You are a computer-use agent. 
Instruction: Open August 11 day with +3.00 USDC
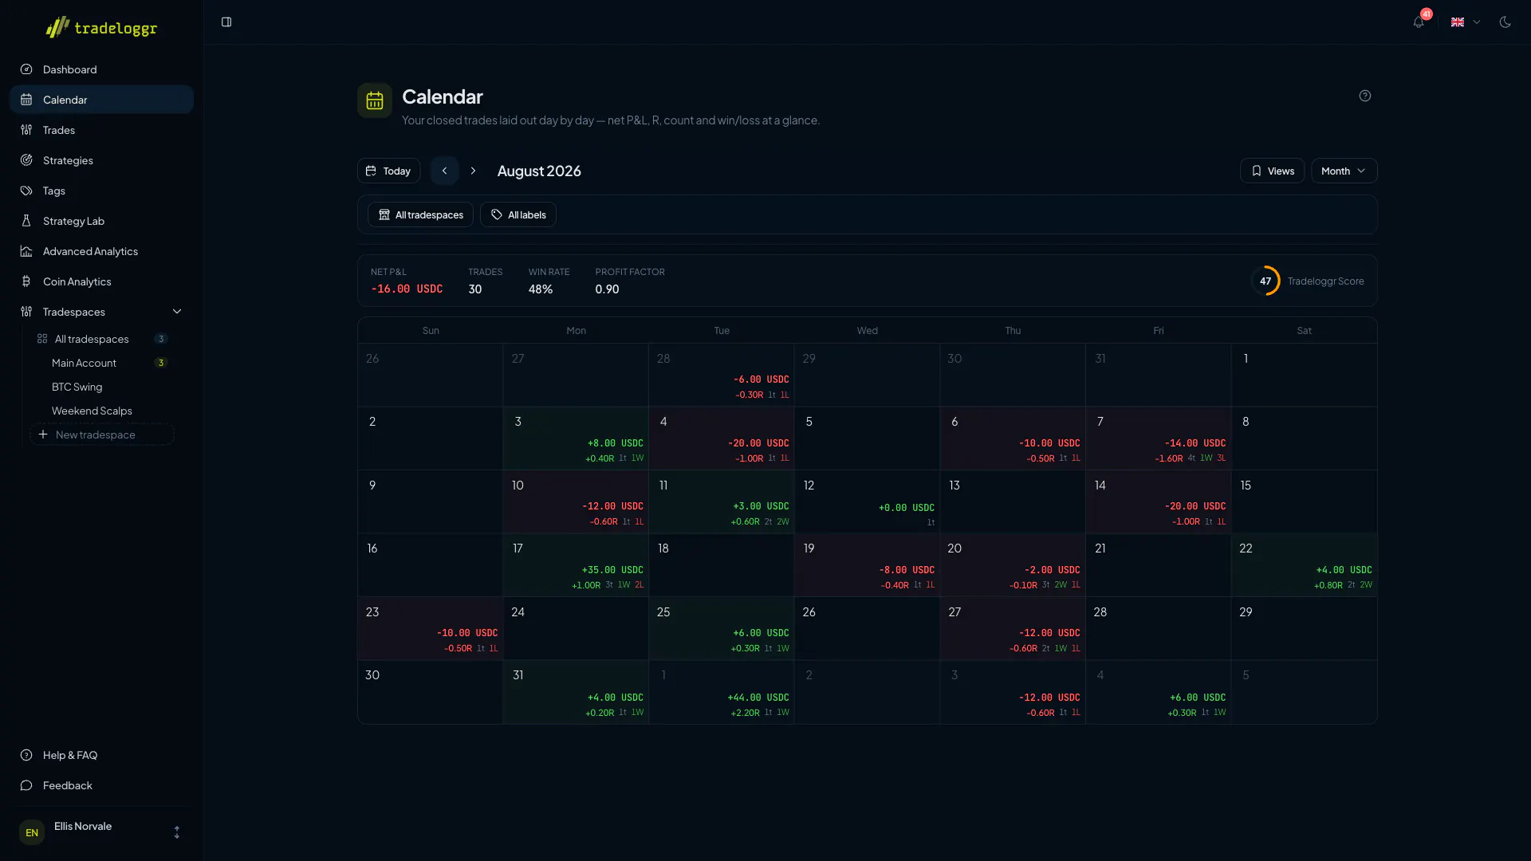(722, 502)
